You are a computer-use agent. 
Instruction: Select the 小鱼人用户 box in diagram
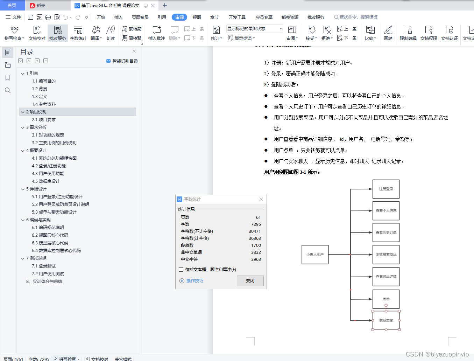click(x=315, y=255)
